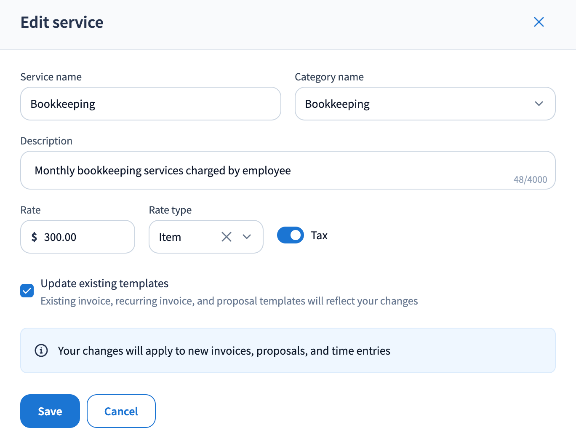Screen dimensions: 576x433
Task: Save the service changes
Action: (50, 411)
